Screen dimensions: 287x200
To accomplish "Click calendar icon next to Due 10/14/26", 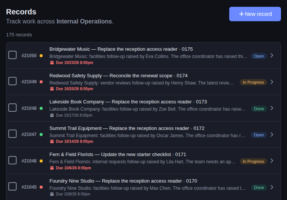I will [x=52, y=141].
